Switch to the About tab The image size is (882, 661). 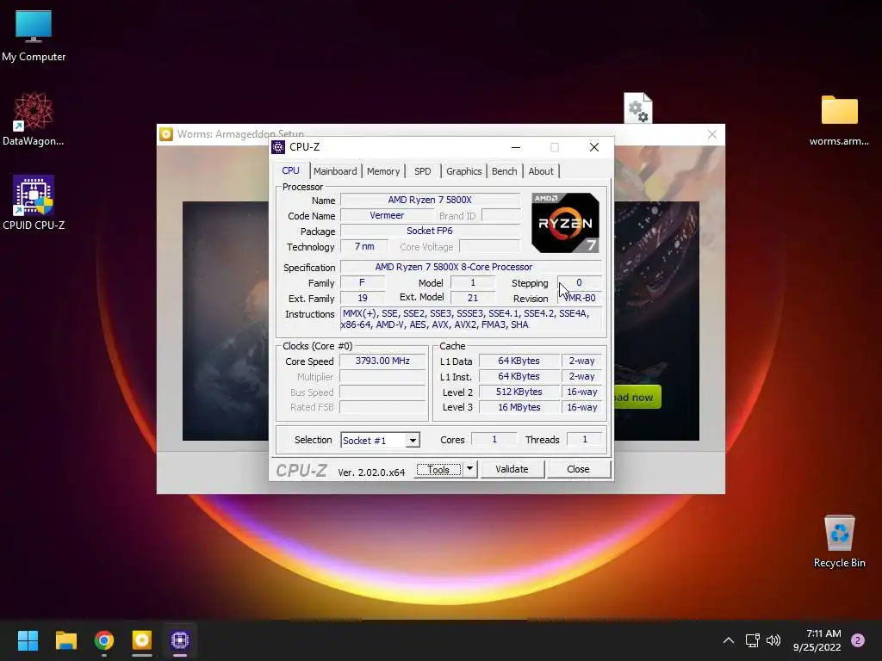541,171
